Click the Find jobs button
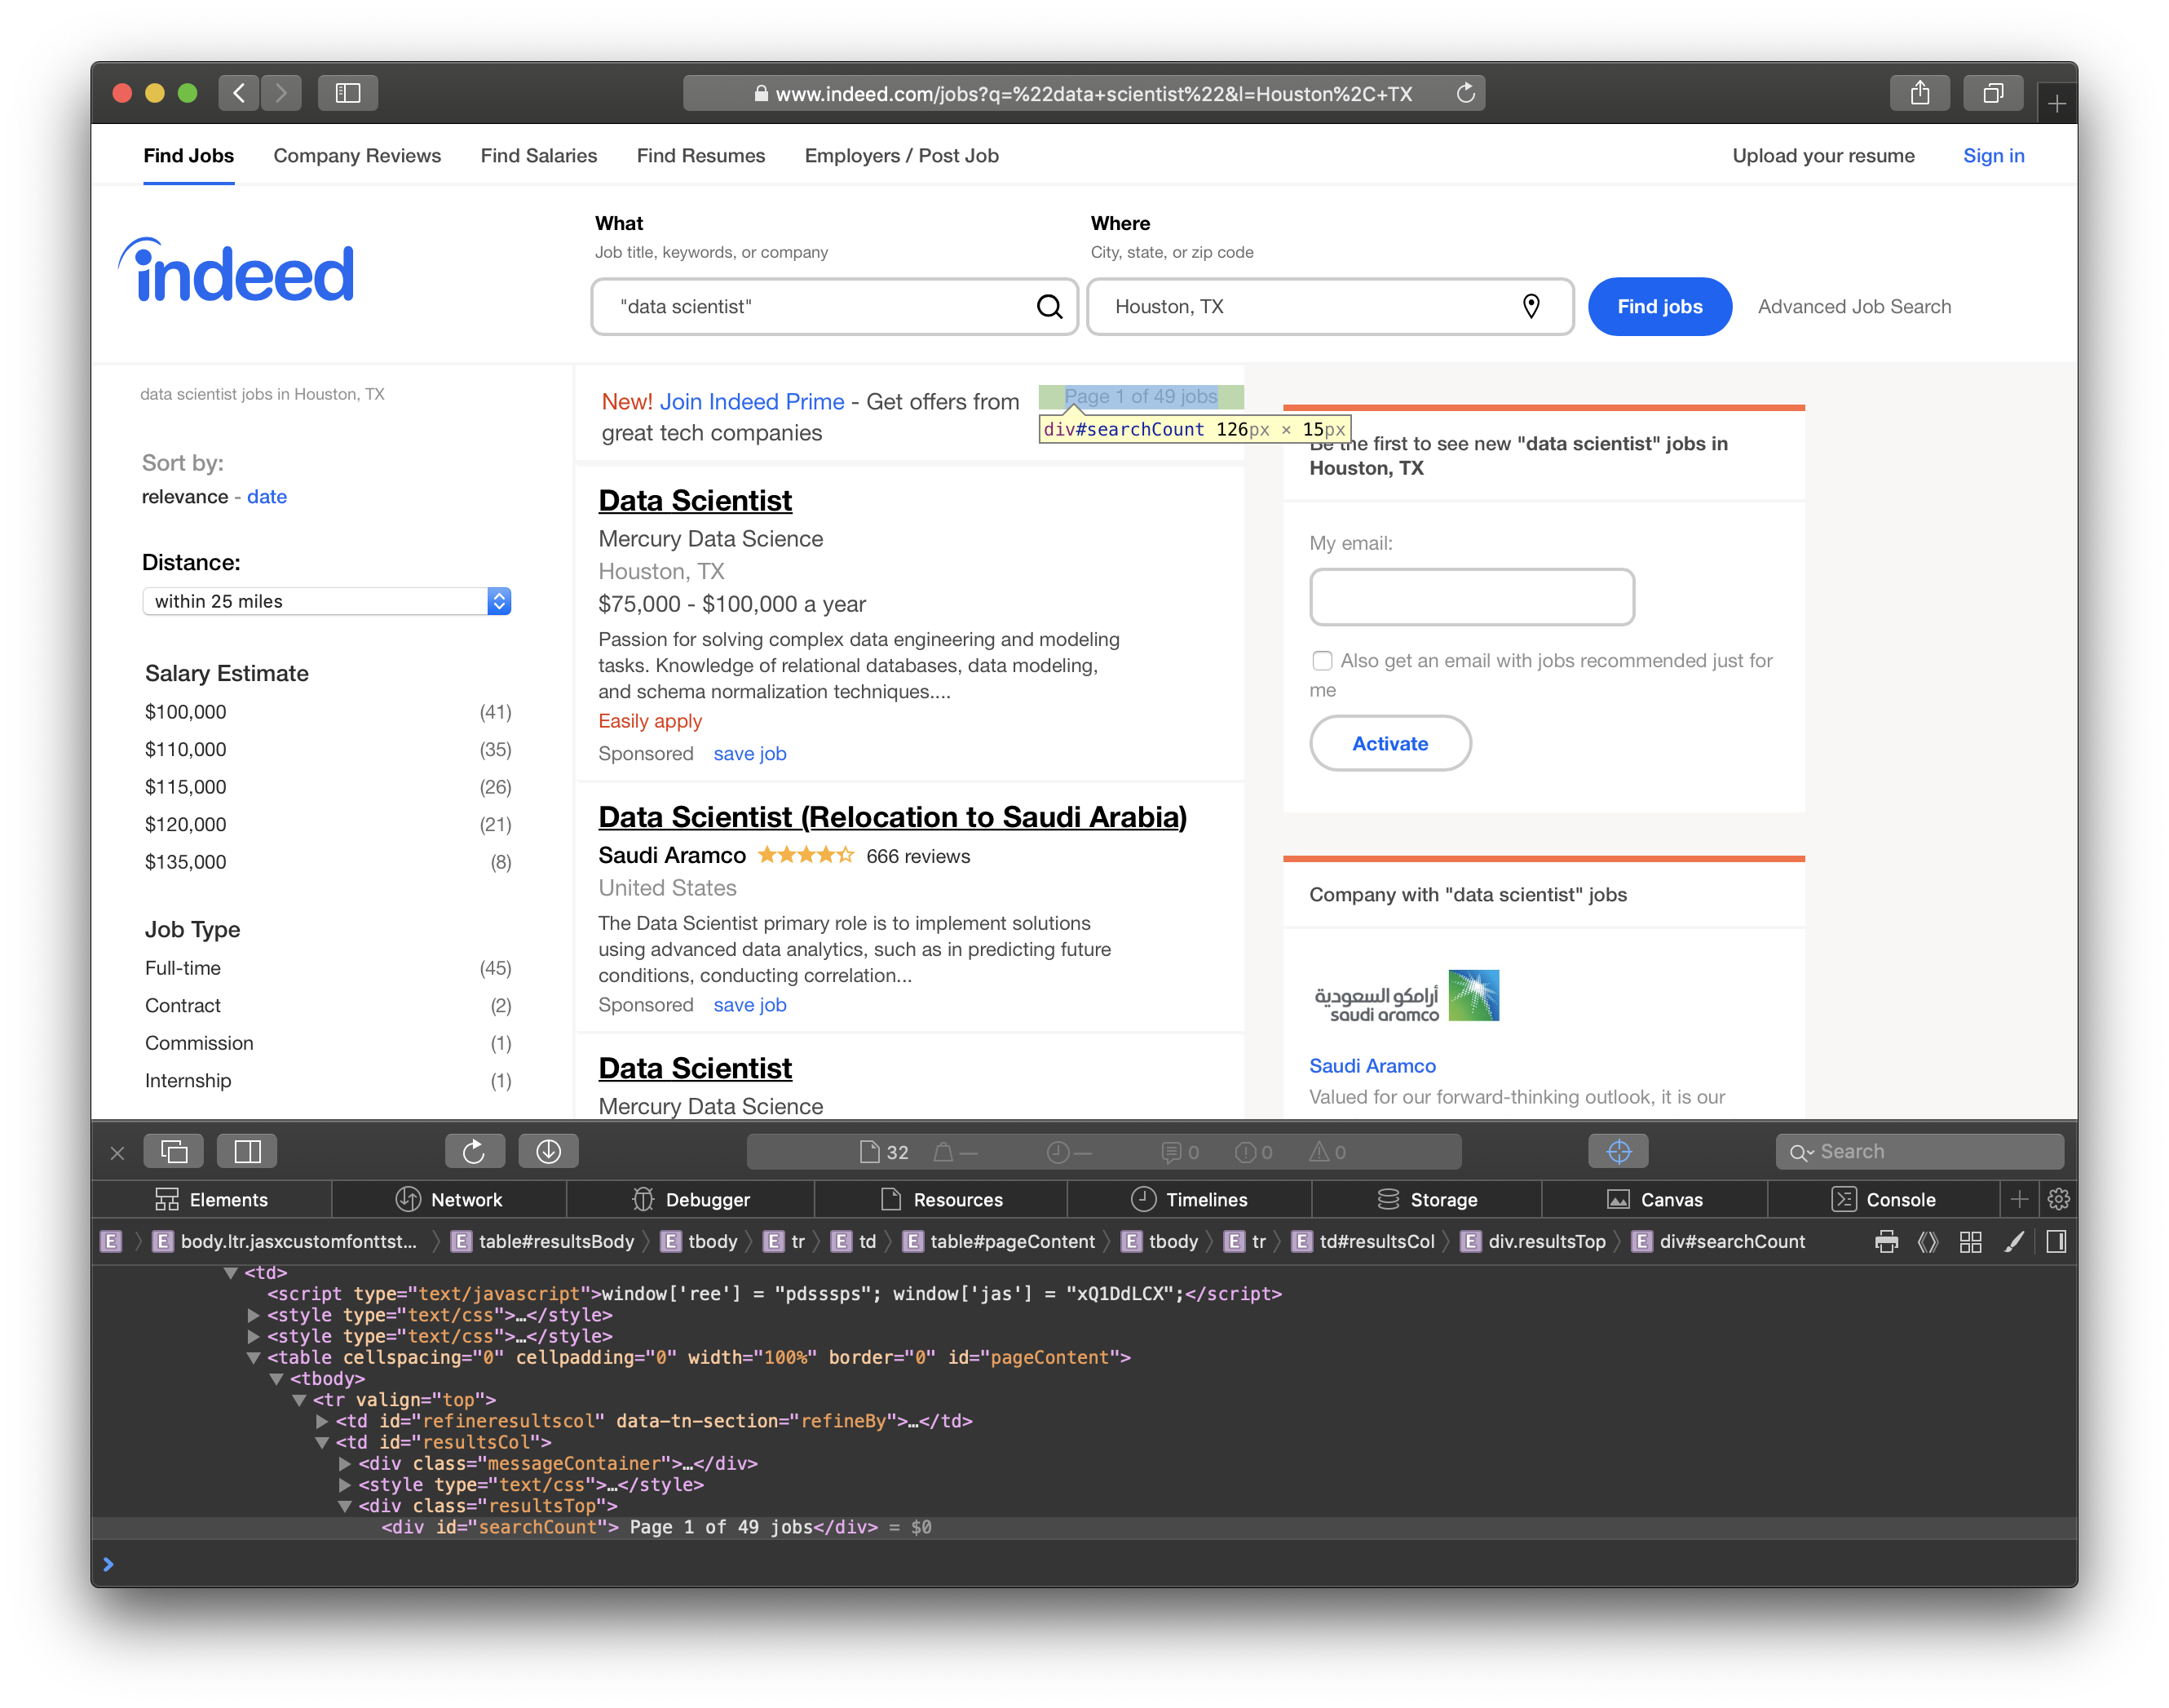 (x=1659, y=307)
